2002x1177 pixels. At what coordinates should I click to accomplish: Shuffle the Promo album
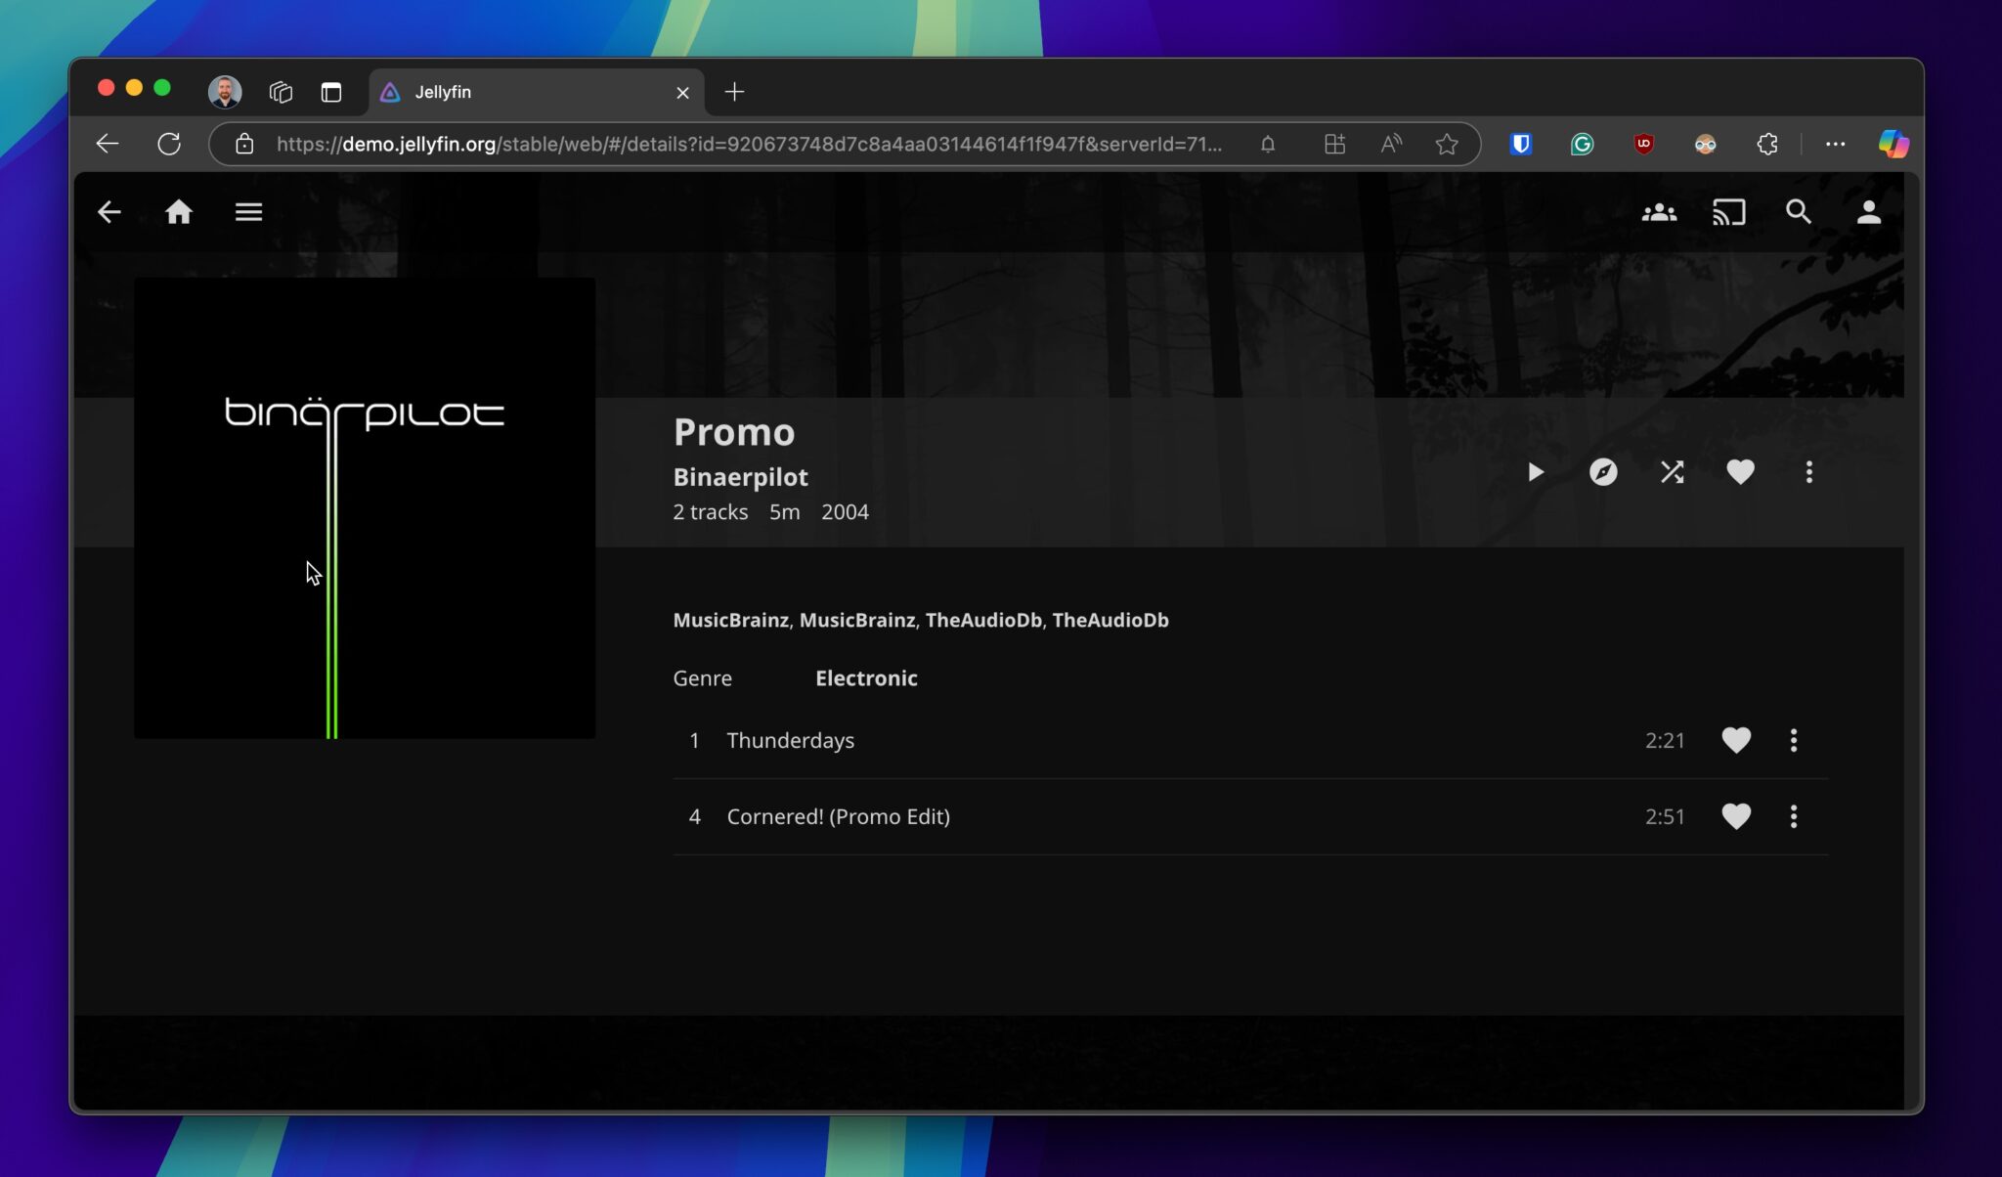point(1673,472)
